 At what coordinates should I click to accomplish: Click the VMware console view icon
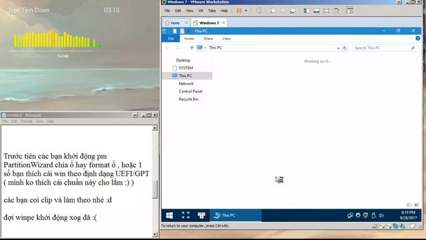[350, 11]
